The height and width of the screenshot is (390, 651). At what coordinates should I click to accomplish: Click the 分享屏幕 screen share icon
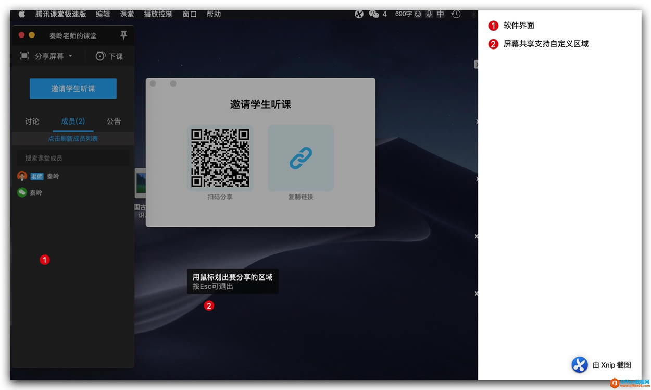24,56
